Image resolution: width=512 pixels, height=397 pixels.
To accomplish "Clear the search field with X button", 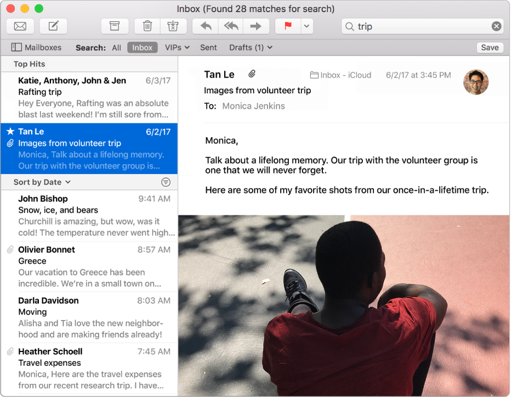I will [x=496, y=26].
